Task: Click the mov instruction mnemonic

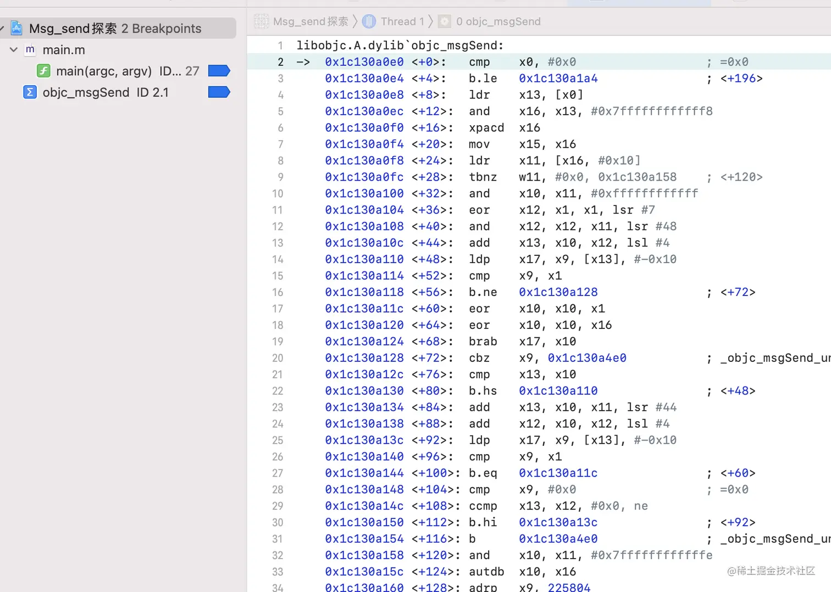Action: click(x=479, y=144)
